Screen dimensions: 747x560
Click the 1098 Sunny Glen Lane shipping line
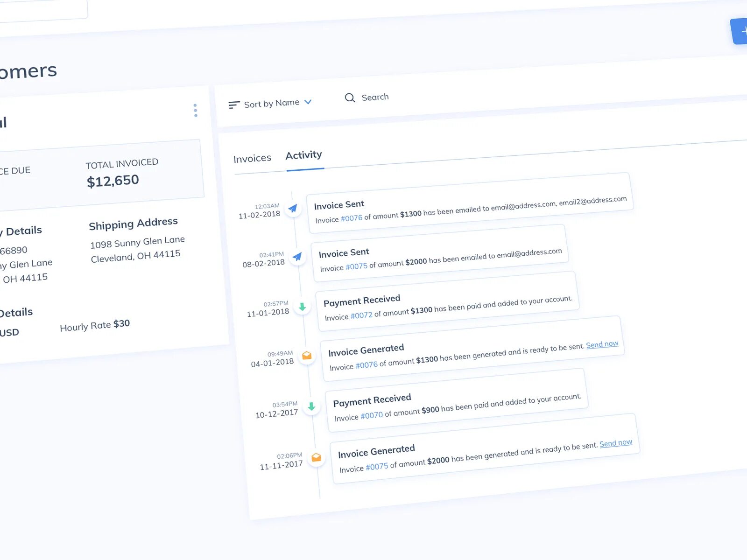click(x=138, y=242)
